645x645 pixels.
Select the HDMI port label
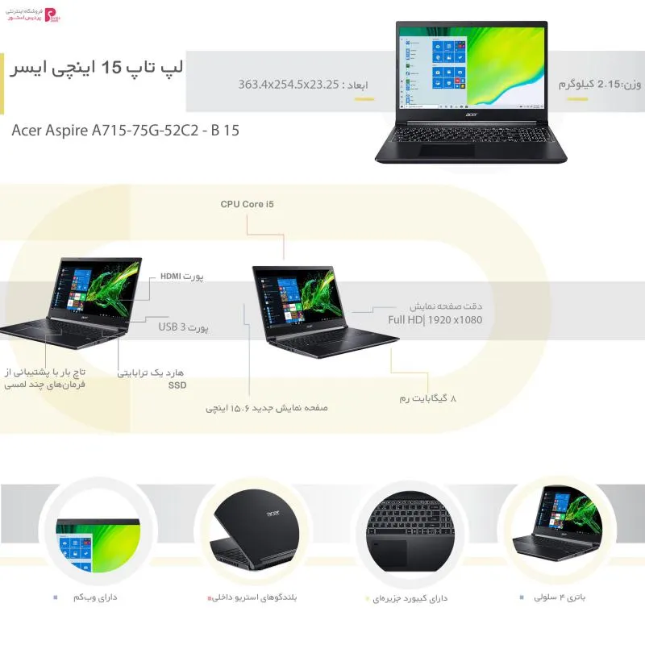182,277
